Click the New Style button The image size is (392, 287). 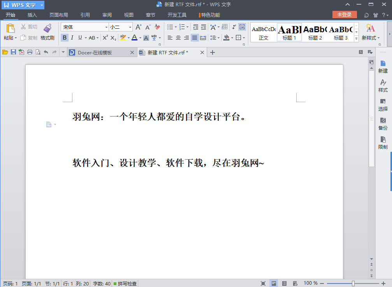coord(371,32)
